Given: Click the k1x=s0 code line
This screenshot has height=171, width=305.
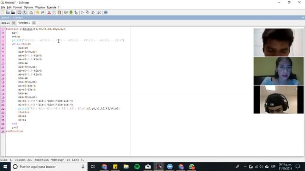Looking at the screenshot, I should 23,48.
